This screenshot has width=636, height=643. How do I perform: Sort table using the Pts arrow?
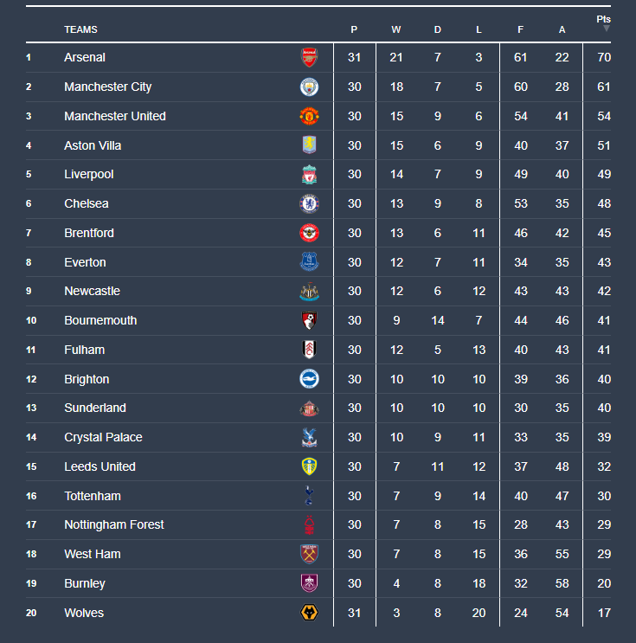pos(606,29)
